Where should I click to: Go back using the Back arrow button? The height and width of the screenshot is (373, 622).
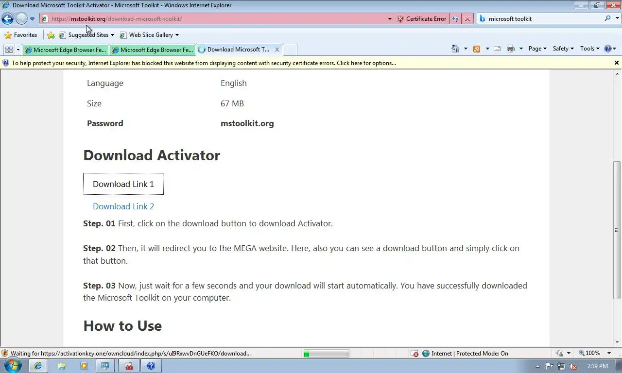7,19
